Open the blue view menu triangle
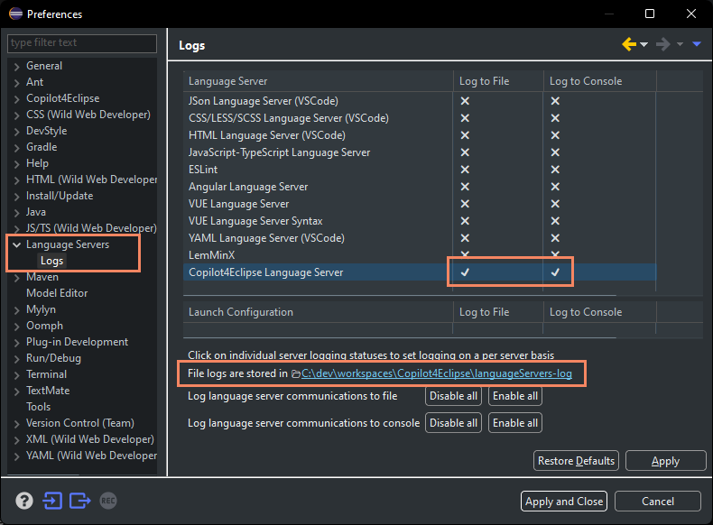Screen dimensions: 713x525 [x=697, y=44]
